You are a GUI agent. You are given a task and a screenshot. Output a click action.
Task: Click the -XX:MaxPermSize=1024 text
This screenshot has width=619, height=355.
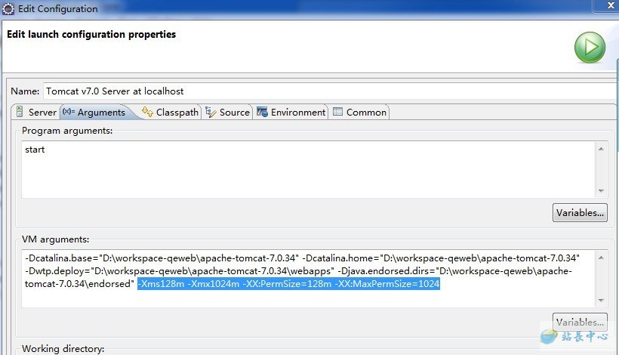click(x=387, y=284)
